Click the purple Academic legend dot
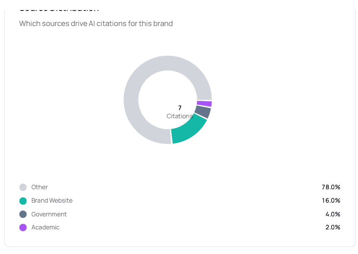358x254 pixels. coord(23,228)
